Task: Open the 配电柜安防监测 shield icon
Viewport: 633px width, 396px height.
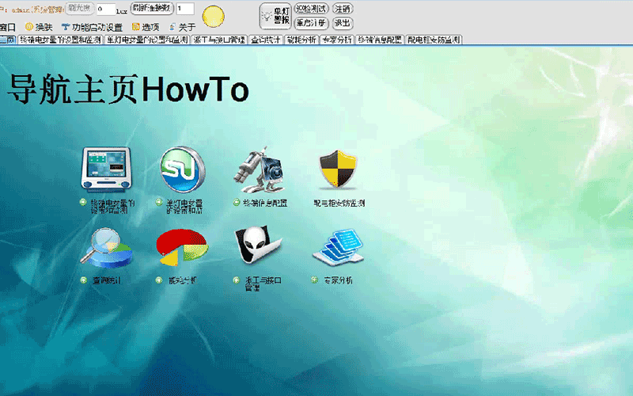Action: coord(339,170)
